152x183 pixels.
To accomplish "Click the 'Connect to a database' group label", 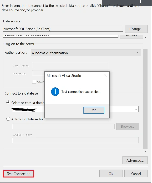I will click(21, 93).
